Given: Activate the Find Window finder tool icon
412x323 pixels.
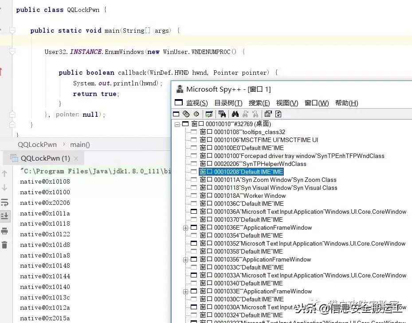Looking at the screenshot, I should (222, 114).
